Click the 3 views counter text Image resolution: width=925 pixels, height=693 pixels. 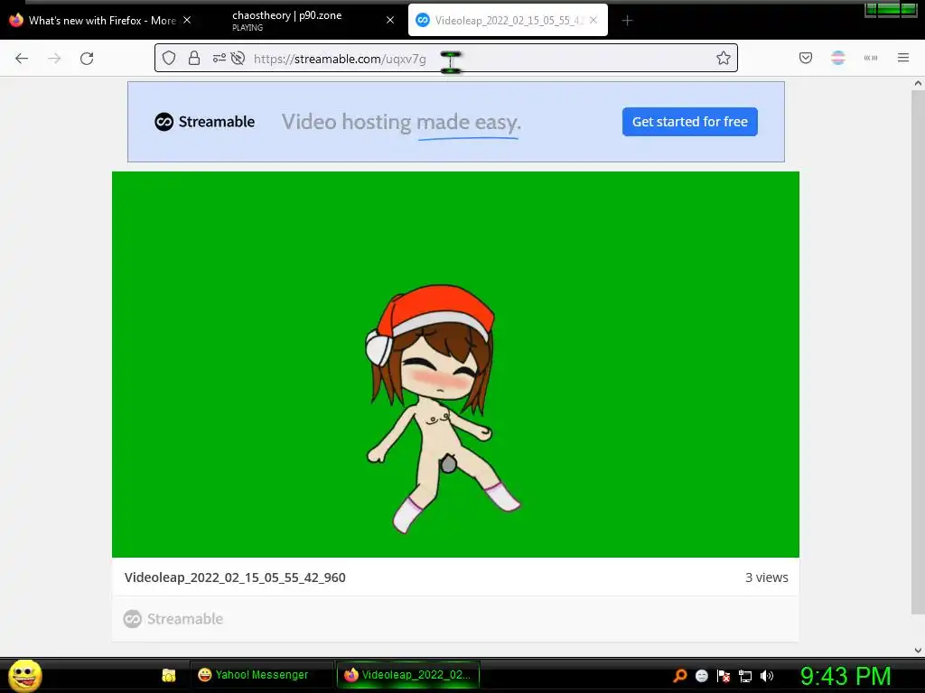coord(766,577)
